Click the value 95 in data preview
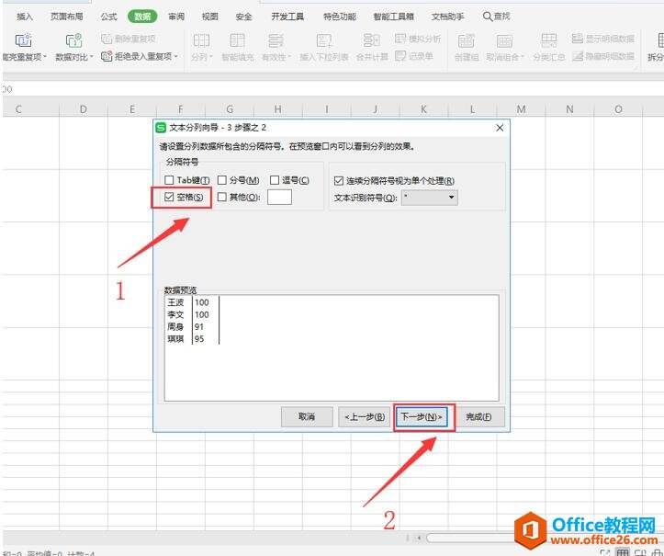 coord(199,339)
